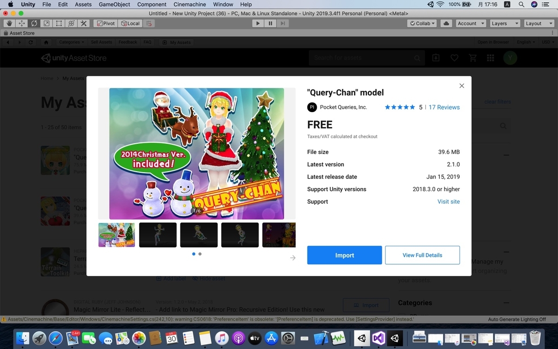
Task: Select the second preview thumbnail
Action: pos(158,235)
